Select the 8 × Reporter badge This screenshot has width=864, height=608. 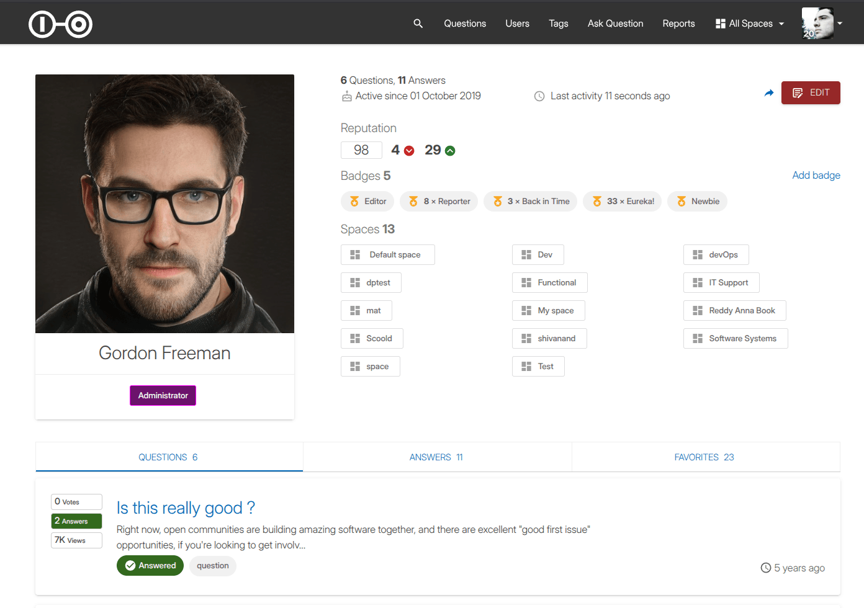click(x=439, y=201)
